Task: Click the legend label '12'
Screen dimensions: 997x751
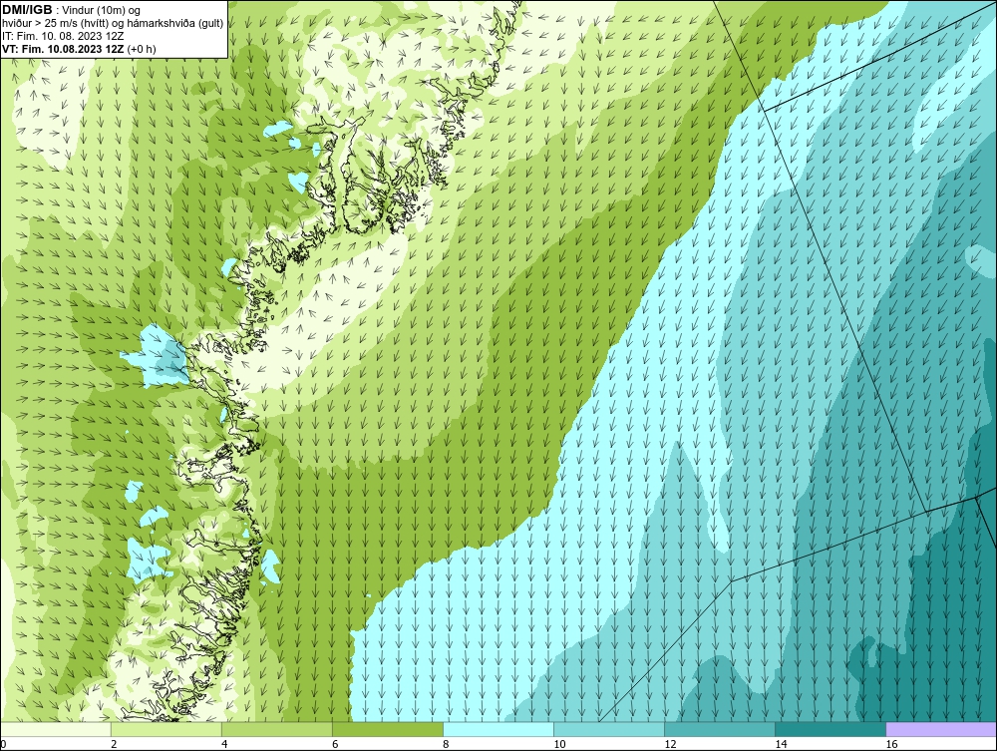Action: [670, 744]
